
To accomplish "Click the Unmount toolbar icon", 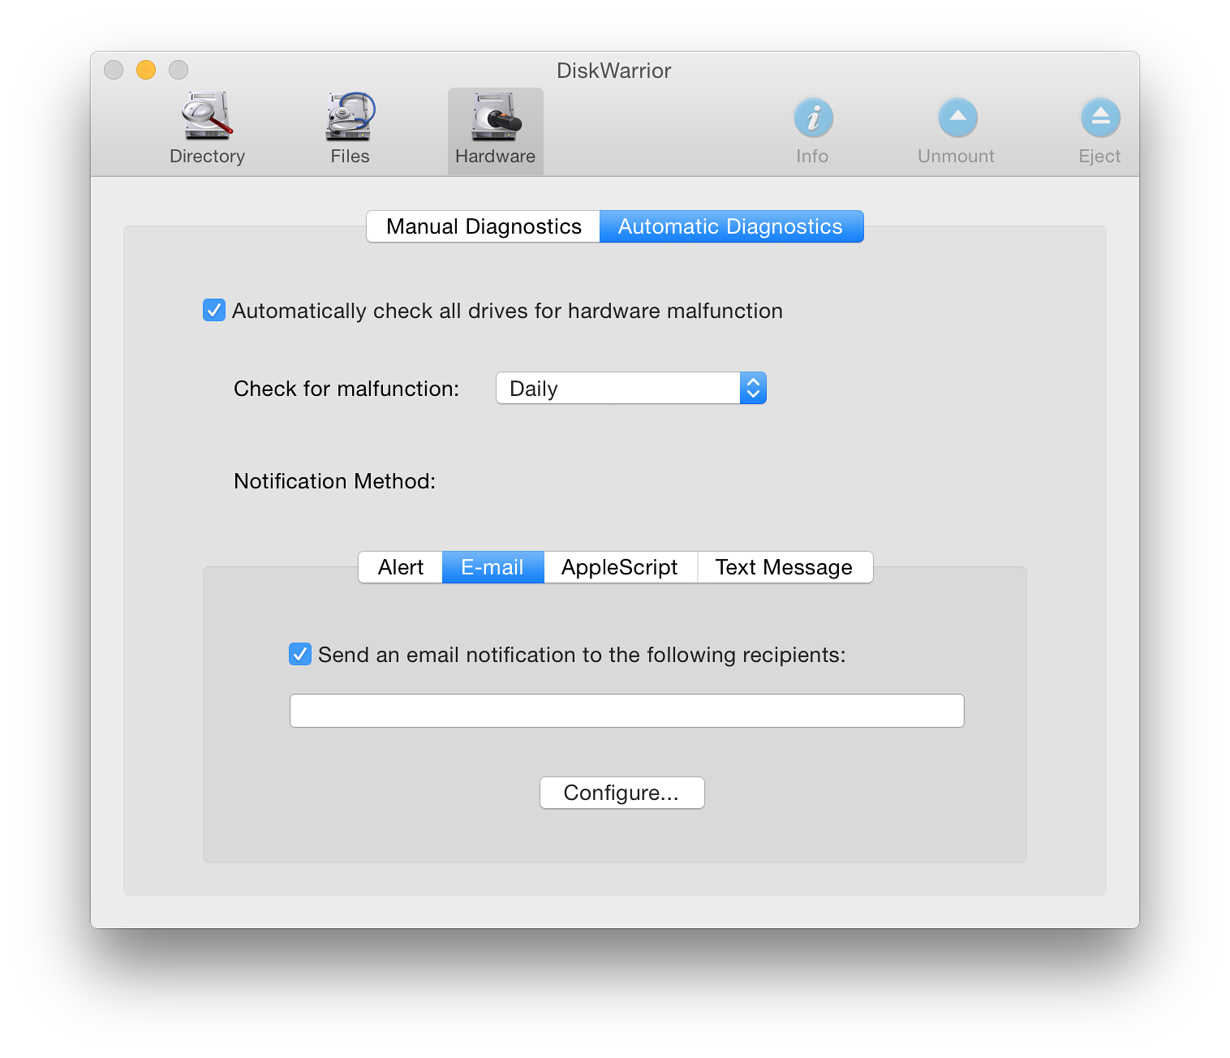I will pyautogui.click(x=957, y=131).
